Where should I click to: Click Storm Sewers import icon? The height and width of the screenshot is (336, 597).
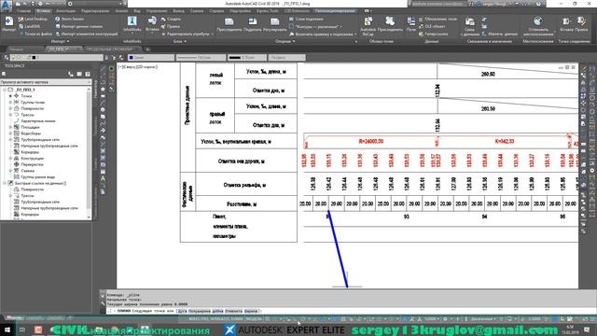click(x=58, y=19)
